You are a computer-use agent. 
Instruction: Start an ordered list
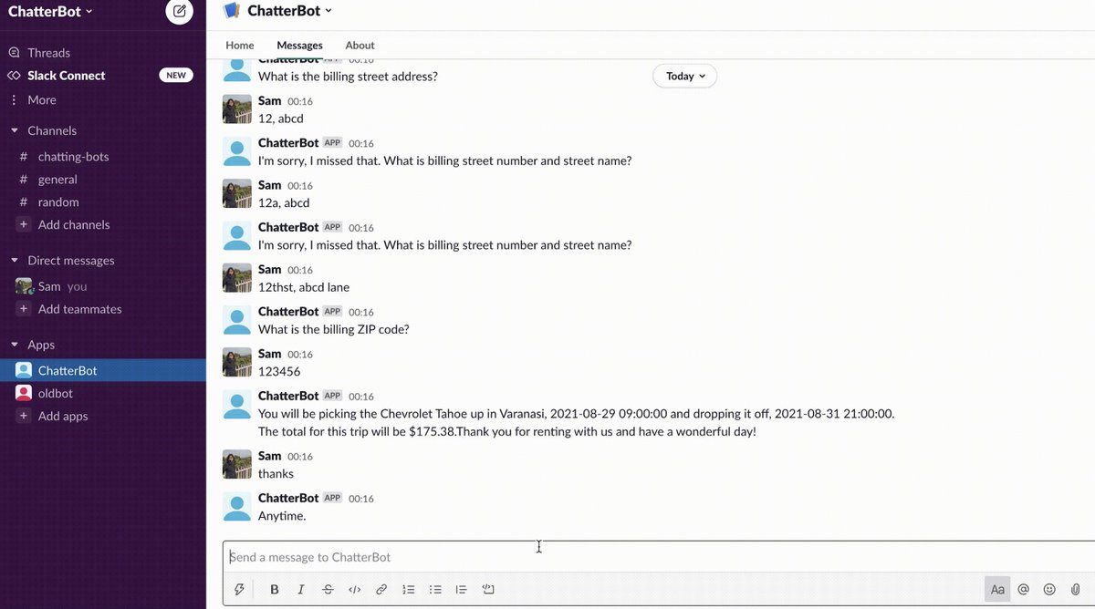pyautogui.click(x=409, y=590)
